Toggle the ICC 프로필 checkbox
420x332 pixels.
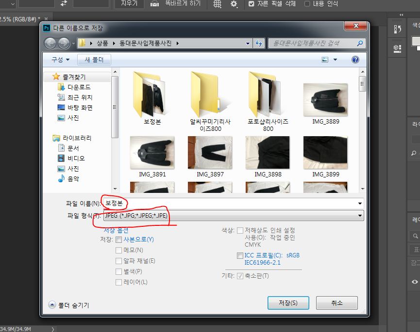240,255
